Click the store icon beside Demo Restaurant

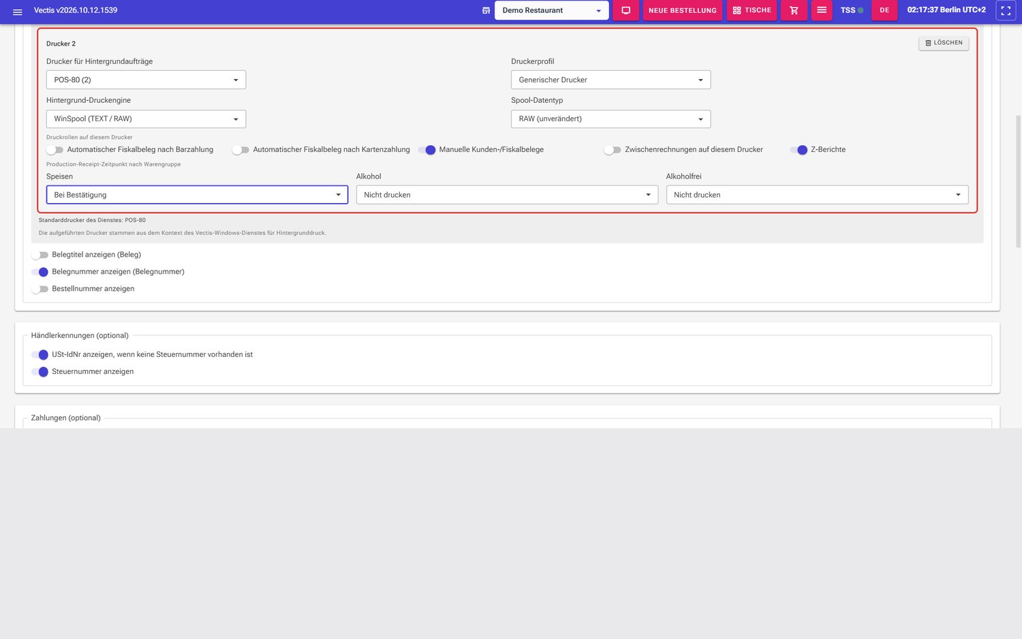pyautogui.click(x=486, y=11)
